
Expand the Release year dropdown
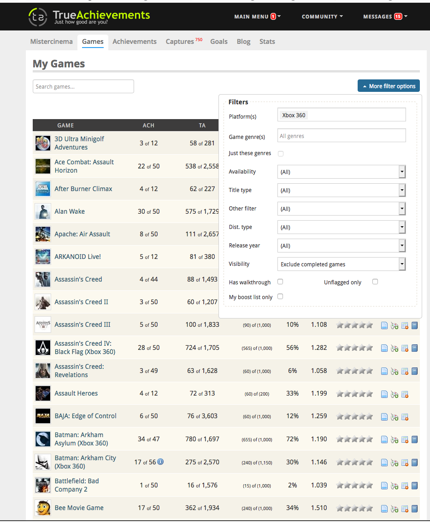[x=342, y=246]
